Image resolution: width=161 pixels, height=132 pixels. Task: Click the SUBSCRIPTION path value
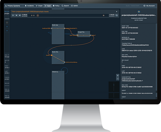pos(132,80)
